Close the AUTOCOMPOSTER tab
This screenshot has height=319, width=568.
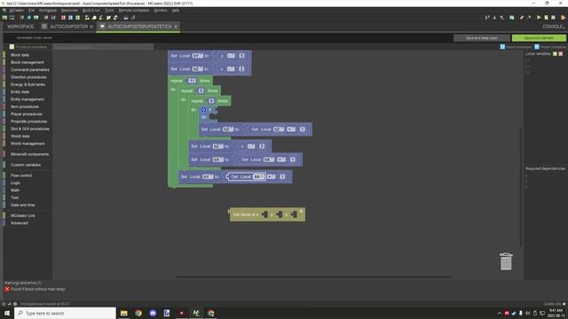pos(91,27)
